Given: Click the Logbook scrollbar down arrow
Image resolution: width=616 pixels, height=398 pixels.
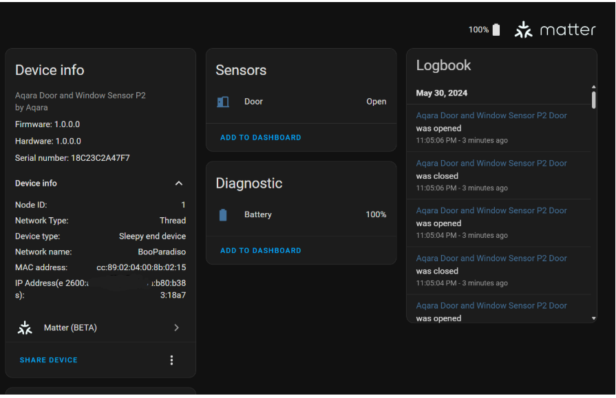Looking at the screenshot, I should coord(594,318).
